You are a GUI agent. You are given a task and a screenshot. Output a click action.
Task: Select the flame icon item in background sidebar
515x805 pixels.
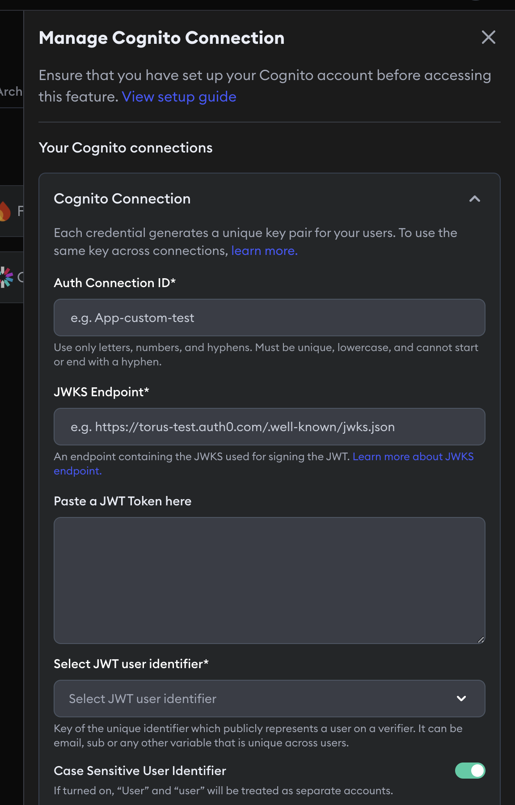pos(4,211)
